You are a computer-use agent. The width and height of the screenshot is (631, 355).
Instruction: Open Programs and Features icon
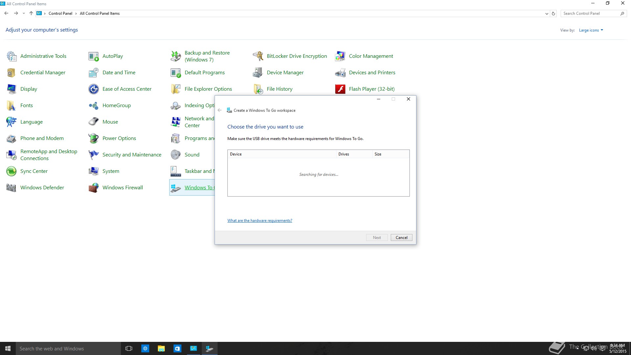[176, 138]
